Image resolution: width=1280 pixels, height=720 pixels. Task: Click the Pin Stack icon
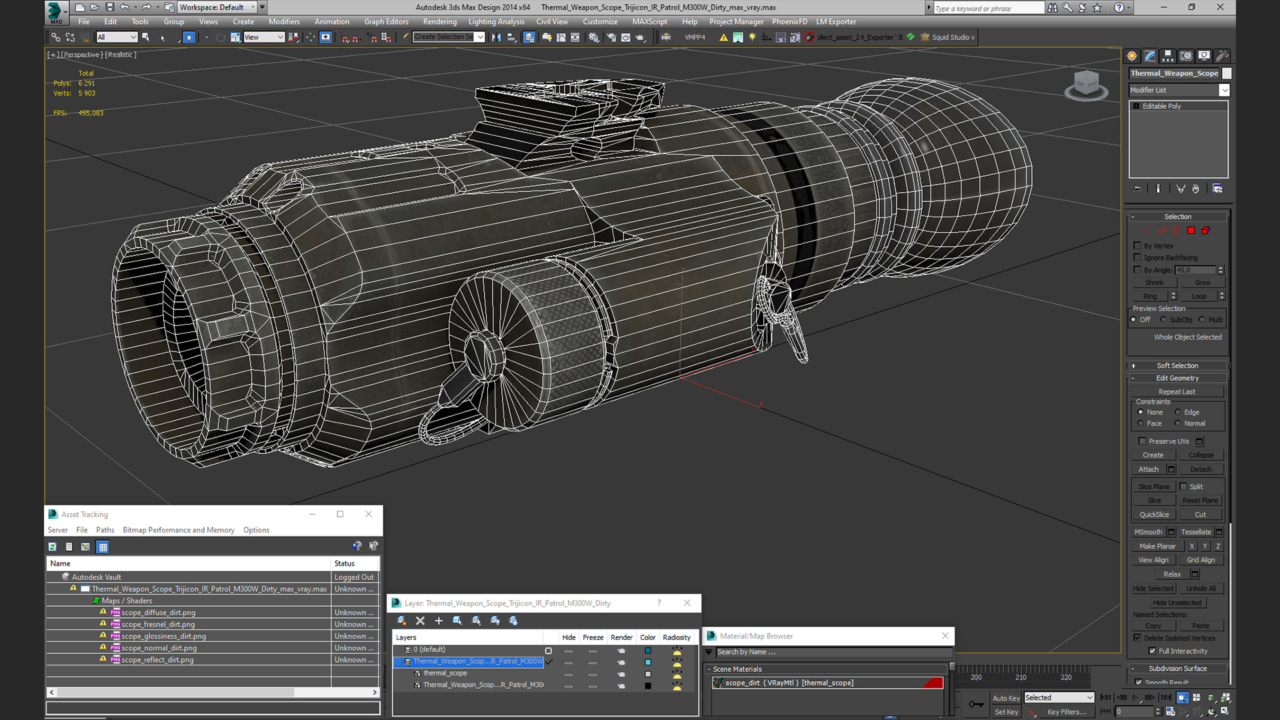[x=1137, y=189]
